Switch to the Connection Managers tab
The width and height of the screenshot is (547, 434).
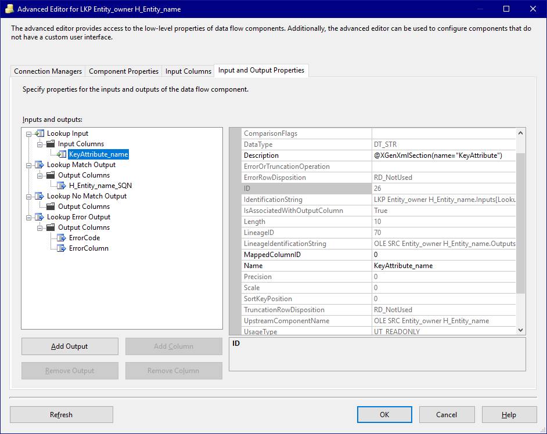[48, 71]
